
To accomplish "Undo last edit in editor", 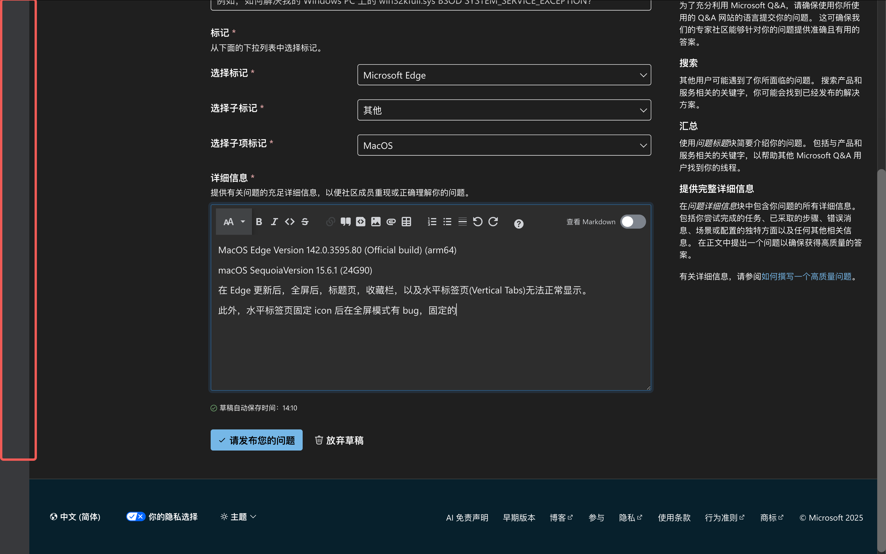I will point(478,222).
